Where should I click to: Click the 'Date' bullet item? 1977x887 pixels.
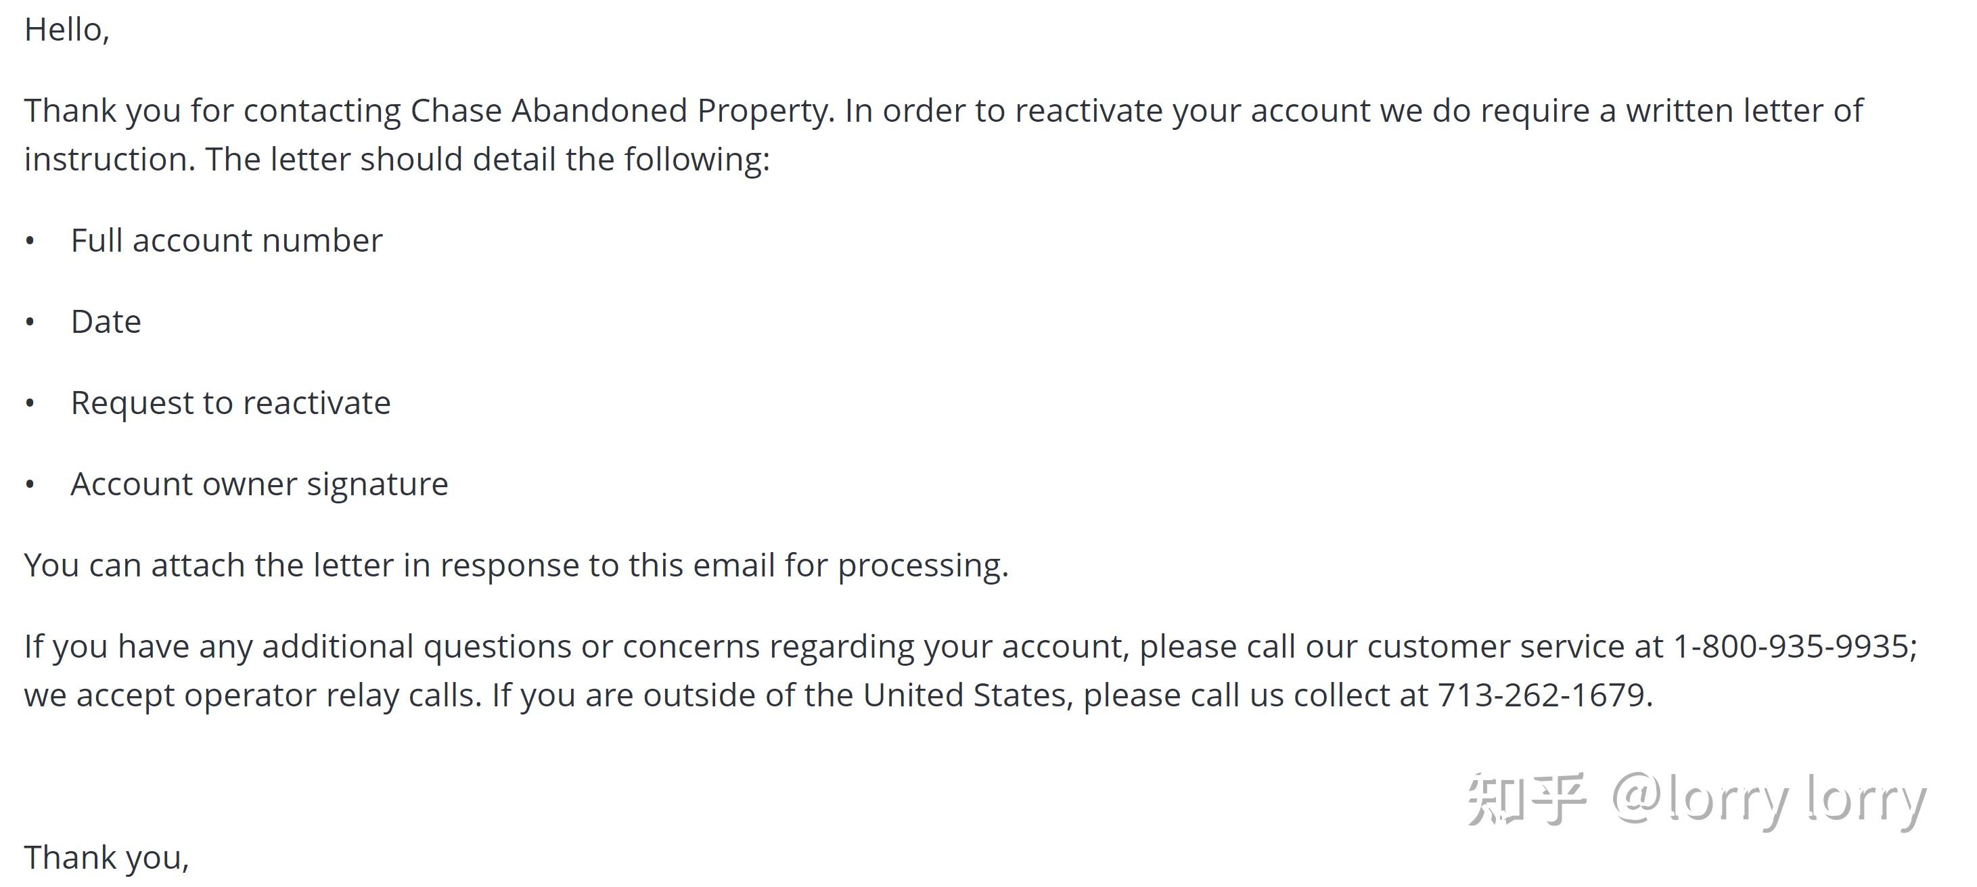[x=106, y=322]
